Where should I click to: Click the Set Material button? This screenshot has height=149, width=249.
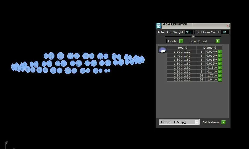(211, 122)
